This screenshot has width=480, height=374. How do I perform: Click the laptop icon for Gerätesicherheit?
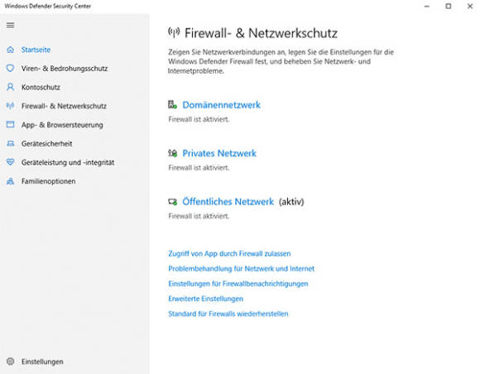pyautogui.click(x=11, y=143)
